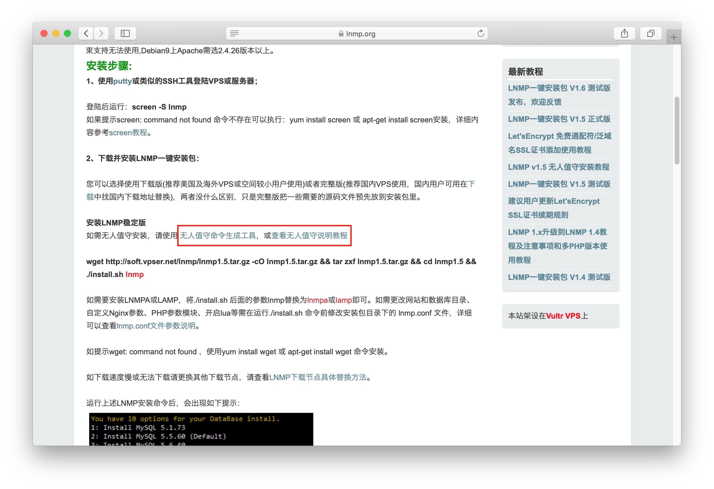Open the screen教程 link
Viewport: 714px width, 489px height.
[128, 132]
